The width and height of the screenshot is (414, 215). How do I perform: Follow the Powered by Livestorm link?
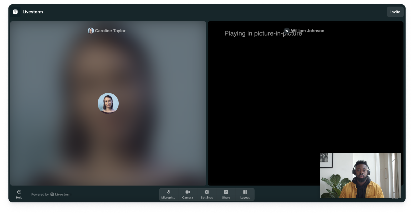tap(51, 194)
